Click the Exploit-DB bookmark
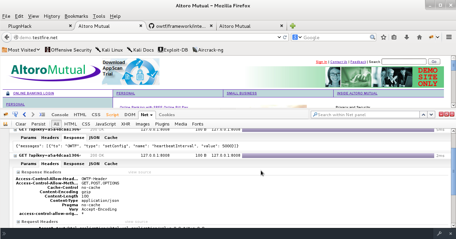 [x=173, y=50]
